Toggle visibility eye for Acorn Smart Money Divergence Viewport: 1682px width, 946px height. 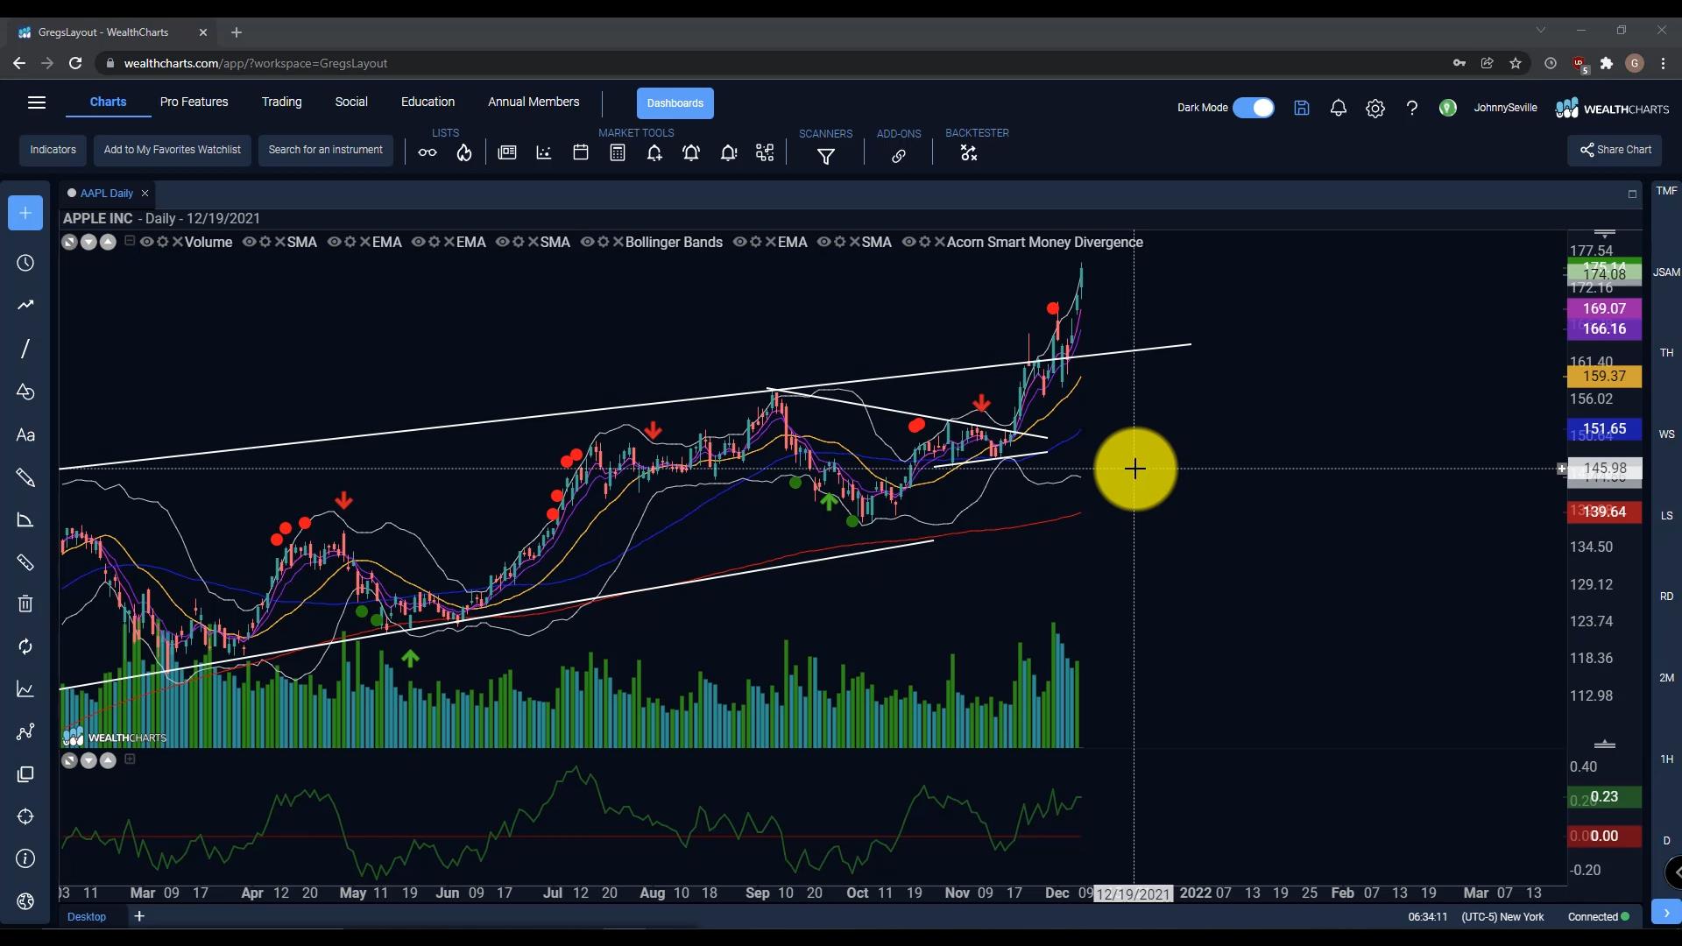[x=908, y=242]
